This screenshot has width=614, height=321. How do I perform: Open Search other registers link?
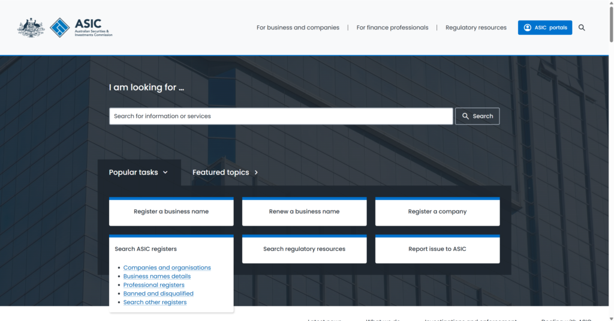[x=155, y=302]
